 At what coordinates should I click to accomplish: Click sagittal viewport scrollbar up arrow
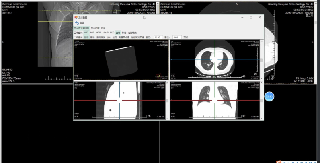click(x=167, y=83)
